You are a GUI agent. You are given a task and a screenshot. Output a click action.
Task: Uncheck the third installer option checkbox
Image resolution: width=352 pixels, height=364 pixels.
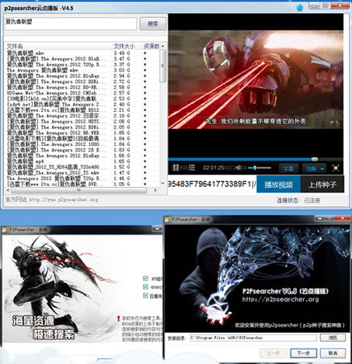tap(145, 296)
